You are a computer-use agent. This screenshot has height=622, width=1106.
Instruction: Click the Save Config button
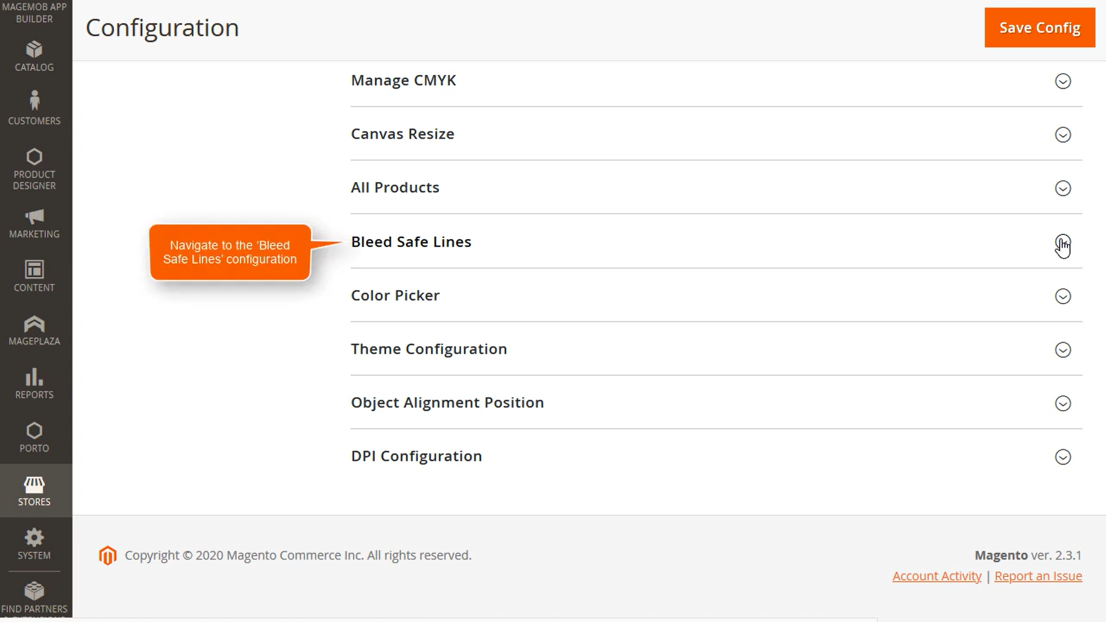point(1039,28)
